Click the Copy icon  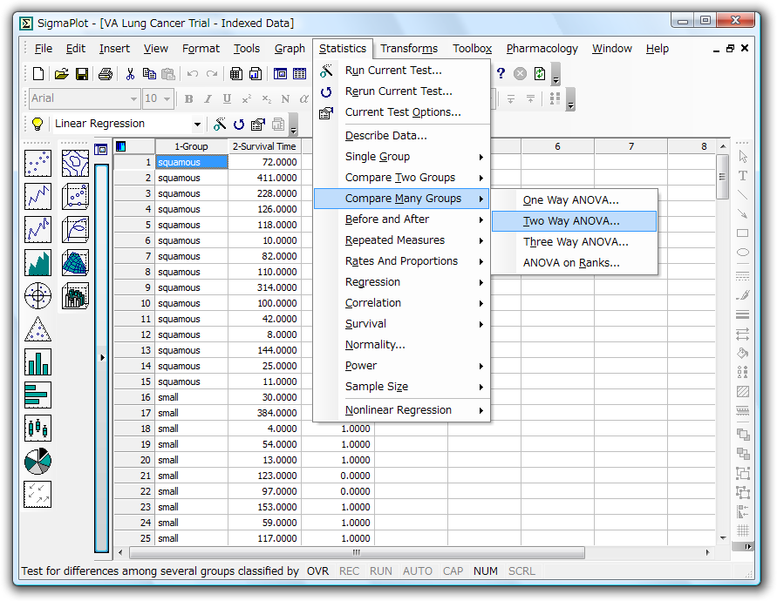coord(149,74)
